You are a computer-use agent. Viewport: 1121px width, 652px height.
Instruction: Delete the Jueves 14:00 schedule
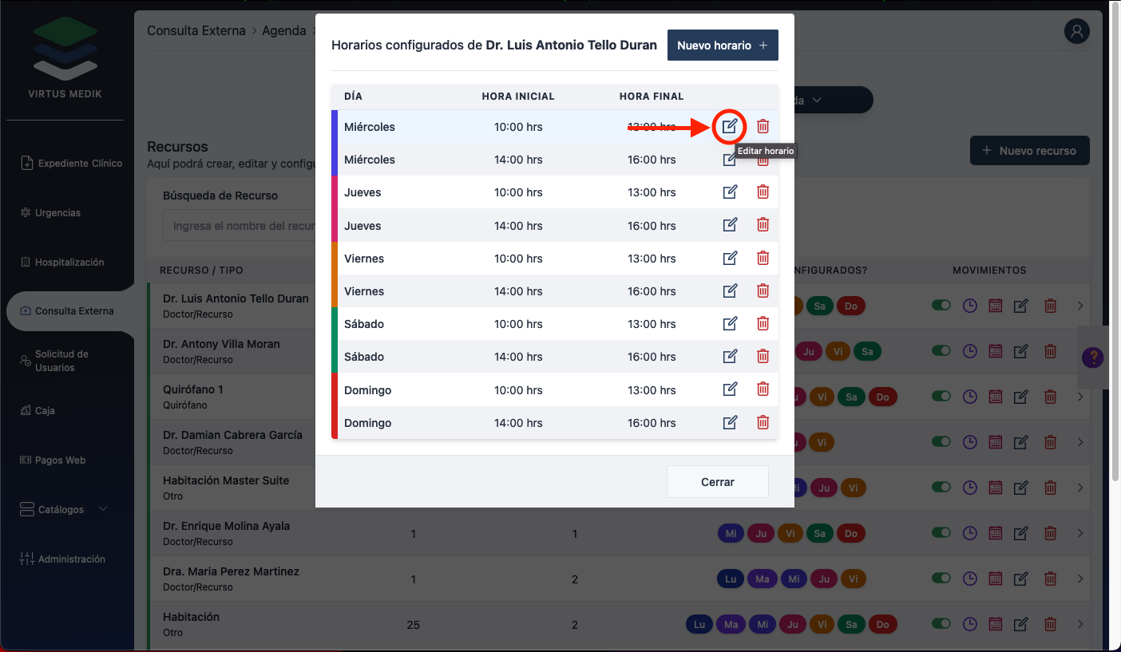point(763,225)
